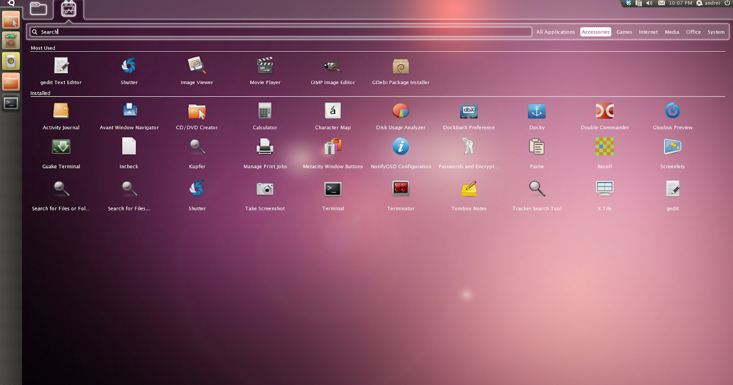733x385 pixels.
Task: Switch to the Games category
Action: (x=624, y=32)
